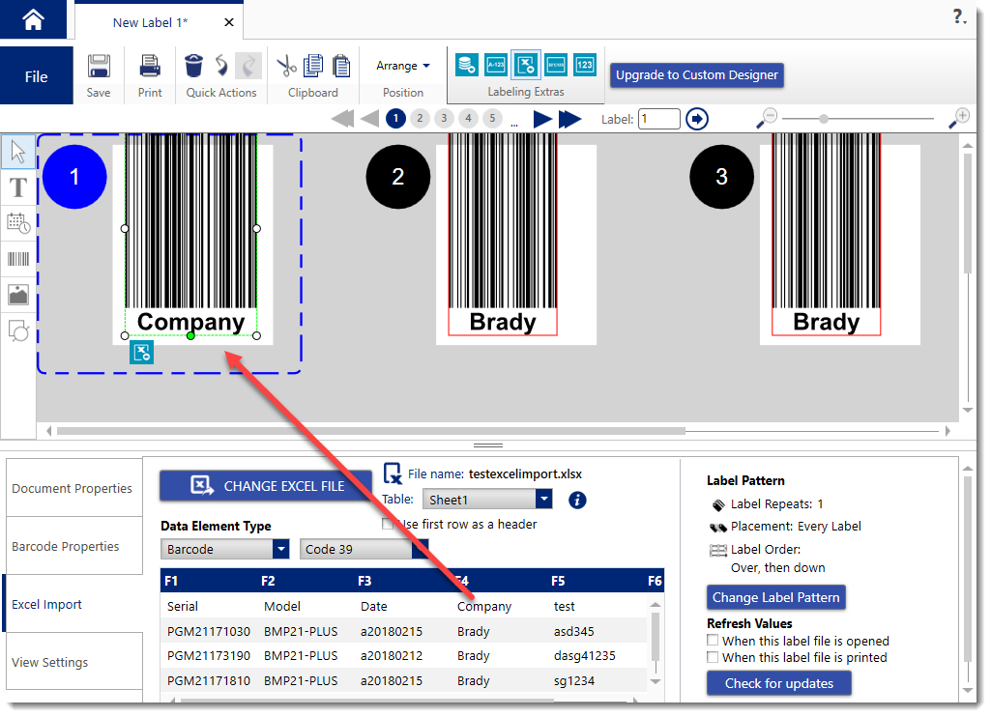Save the label with the floppy disk icon
This screenshot has height=717, width=991.
99,66
